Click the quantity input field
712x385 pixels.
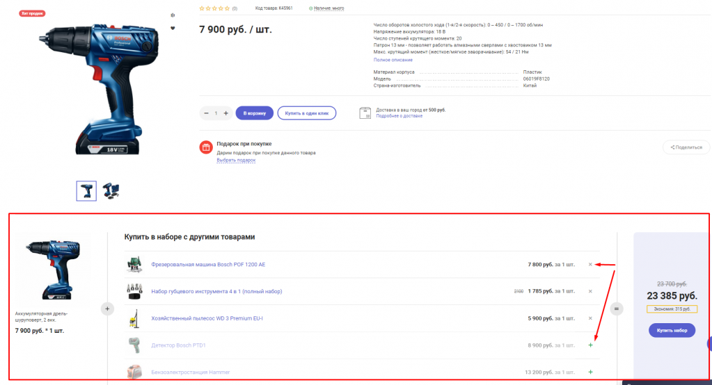pos(216,113)
